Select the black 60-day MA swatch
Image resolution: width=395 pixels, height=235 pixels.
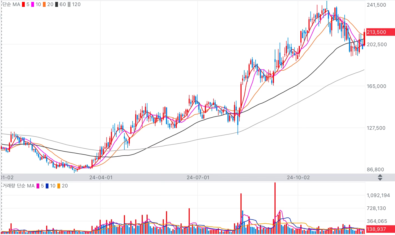pos(56,4)
